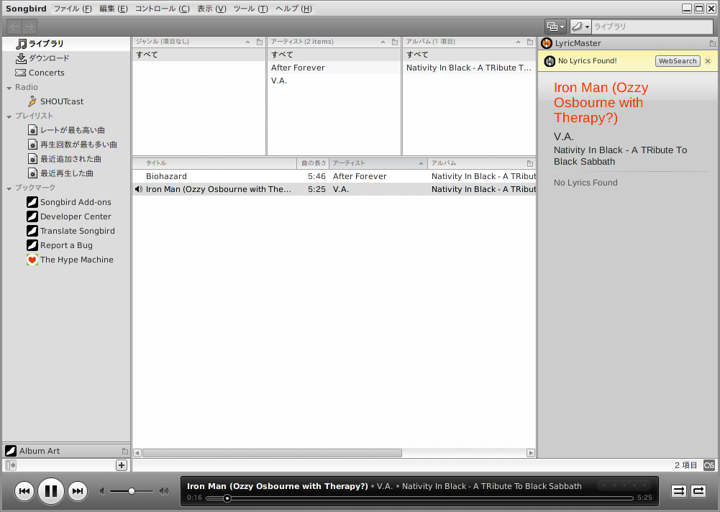
Task: Select すべて in the genre filter
Action: (x=199, y=55)
